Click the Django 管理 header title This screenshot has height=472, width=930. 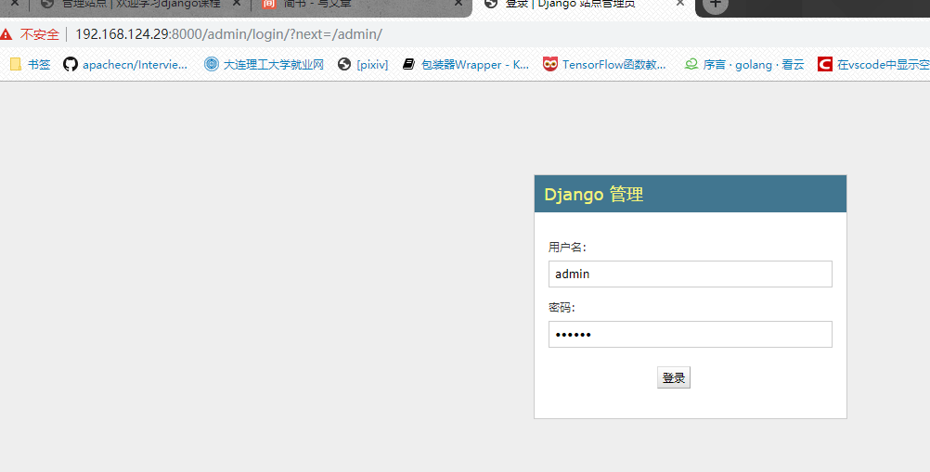pyautogui.click(x=594, y=194)
